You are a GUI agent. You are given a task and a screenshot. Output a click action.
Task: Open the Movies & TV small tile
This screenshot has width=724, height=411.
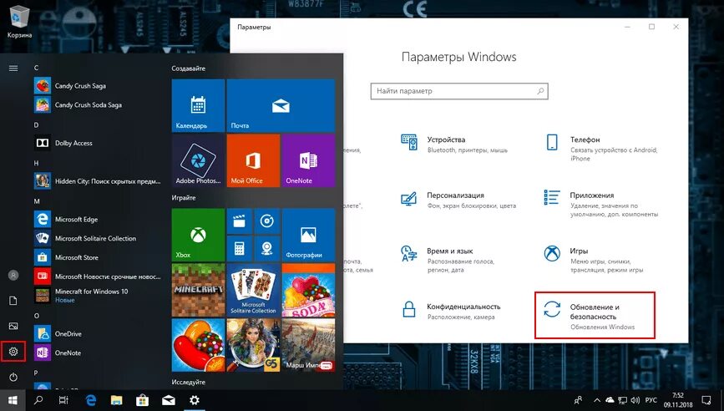[239, 221]
